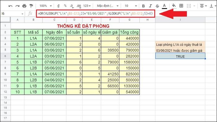Select the L2A cell in row 4
The height and width of the screenshot is (122, 217).
click(x=33, y=44)
